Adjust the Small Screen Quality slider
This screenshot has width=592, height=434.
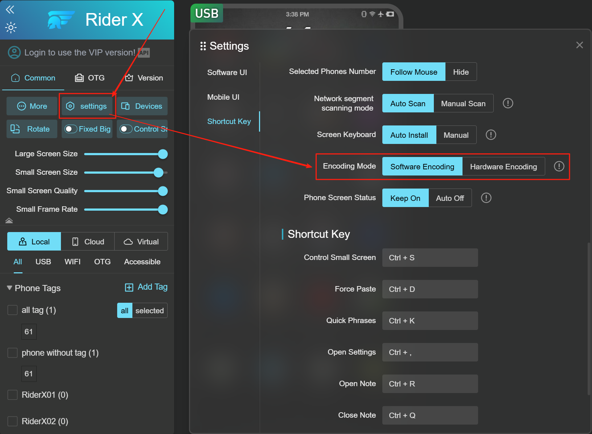(x=126, y=191)
